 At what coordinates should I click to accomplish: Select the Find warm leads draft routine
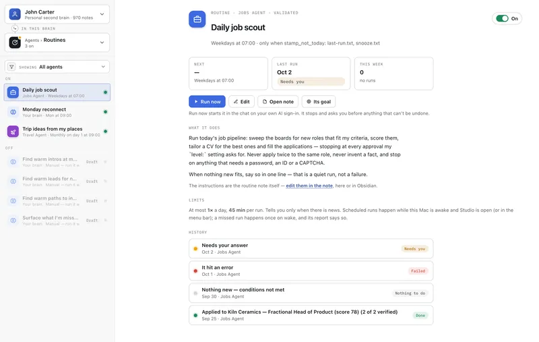(57, 181)
